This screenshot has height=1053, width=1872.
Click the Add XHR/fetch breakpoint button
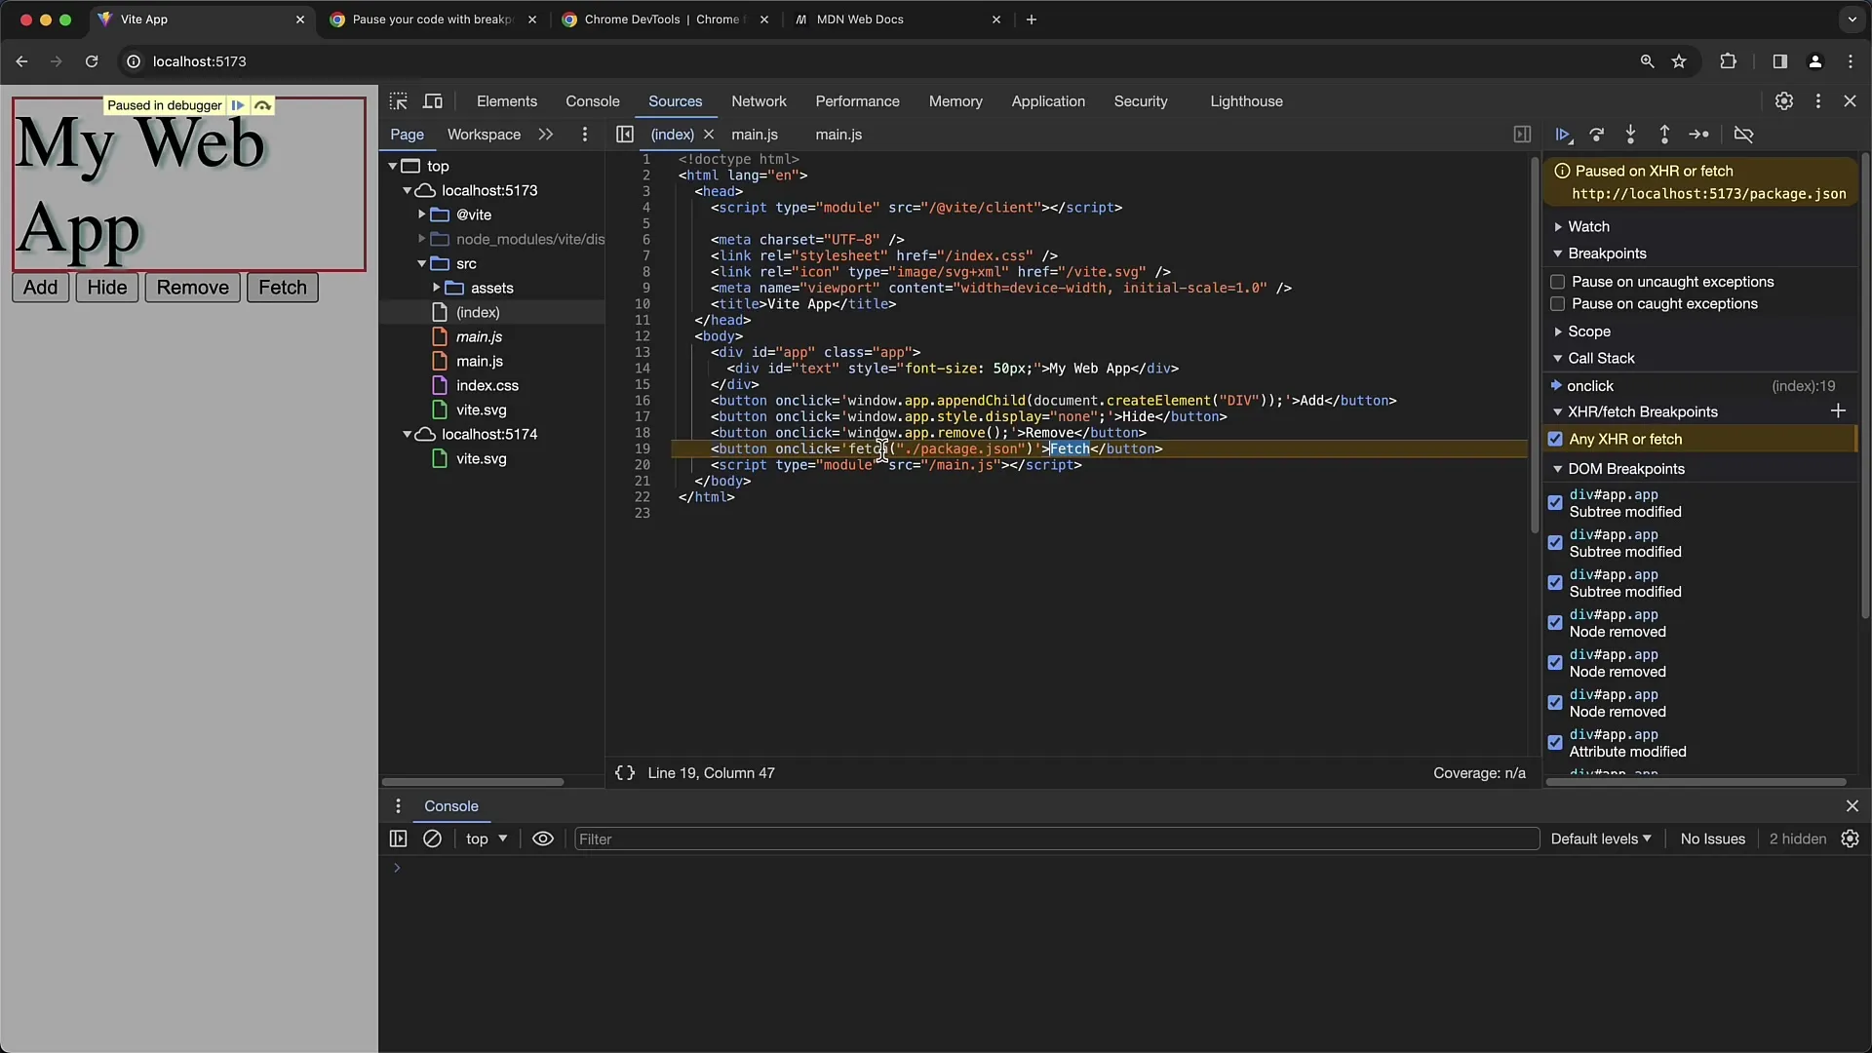[1841, 411]
